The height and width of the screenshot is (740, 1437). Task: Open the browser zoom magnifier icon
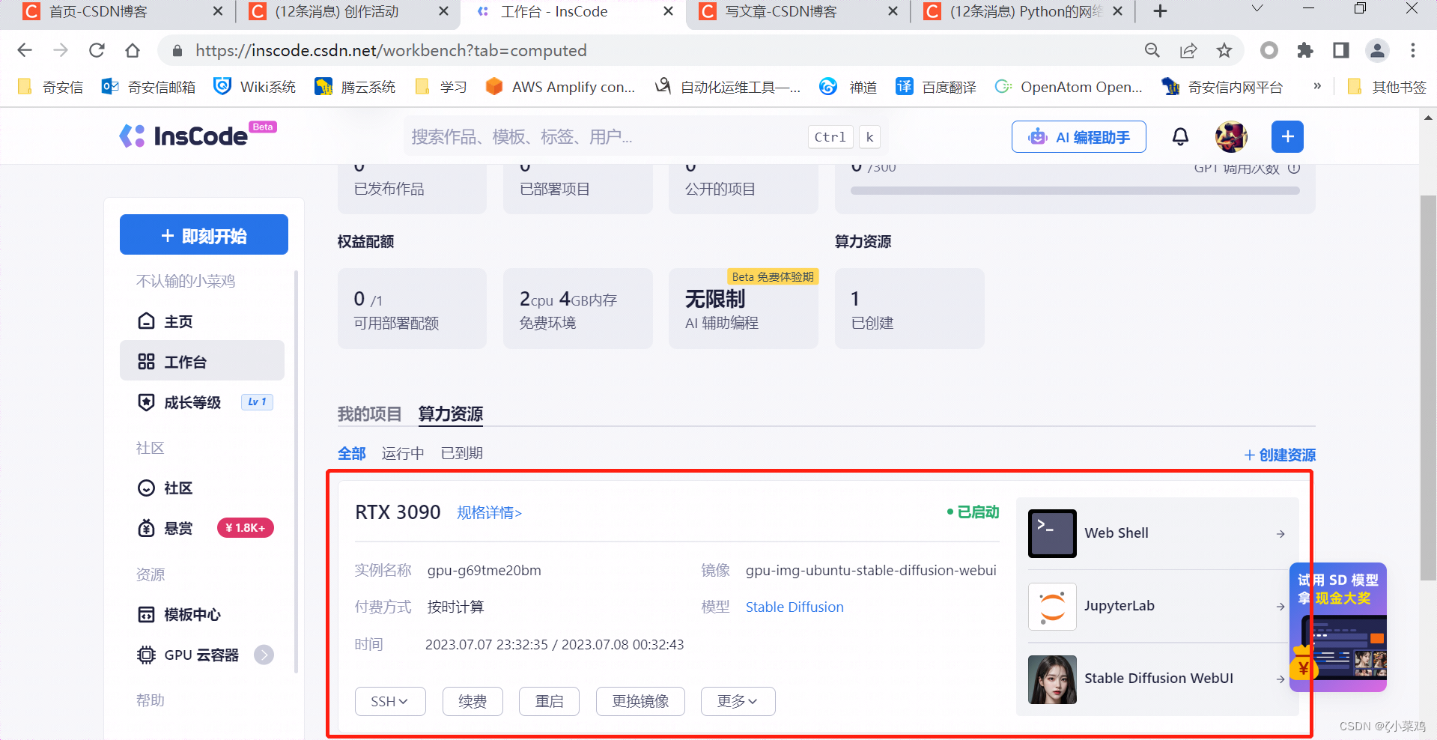(x=1152, y=50)
